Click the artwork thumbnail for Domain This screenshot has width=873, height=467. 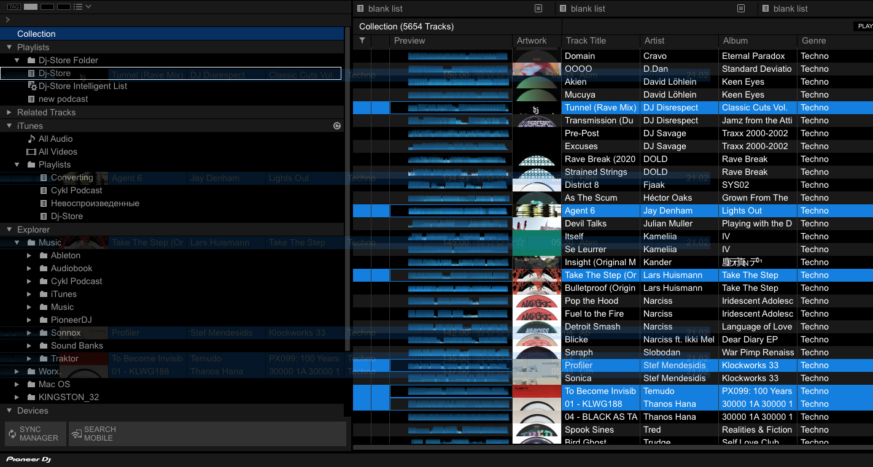(x=537, y=56)
